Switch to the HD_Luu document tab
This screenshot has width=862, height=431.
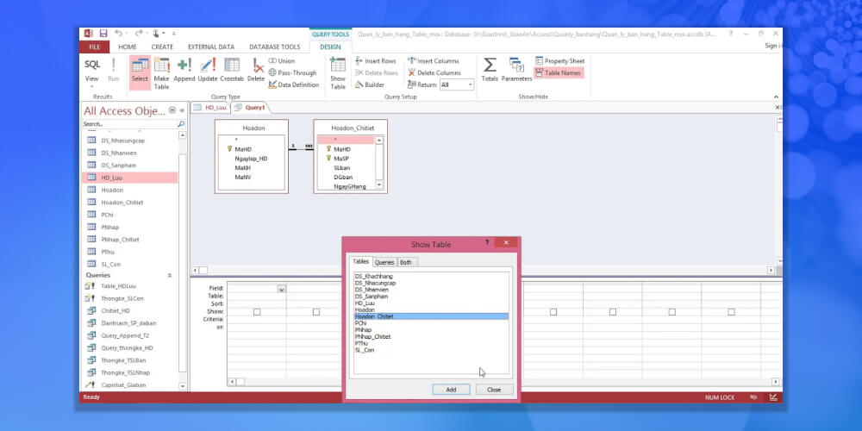(210, 108)
